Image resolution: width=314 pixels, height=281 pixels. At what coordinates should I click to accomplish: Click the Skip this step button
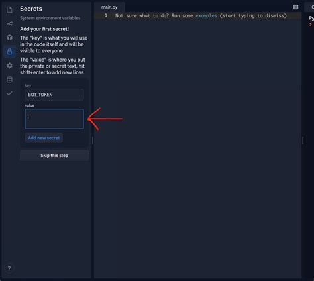[54, 156]
